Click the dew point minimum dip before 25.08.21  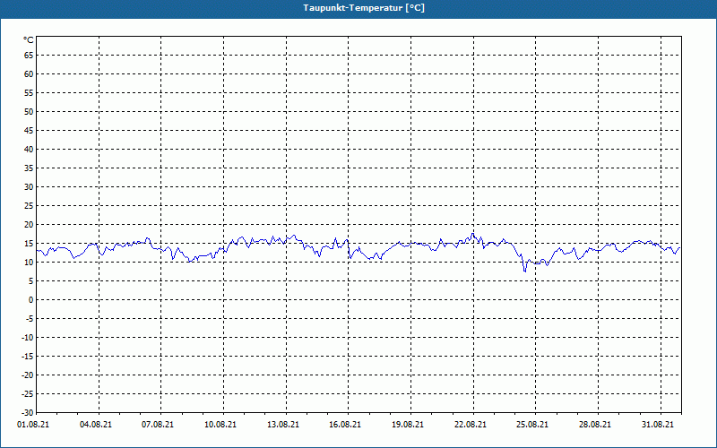tap(525, 271)
